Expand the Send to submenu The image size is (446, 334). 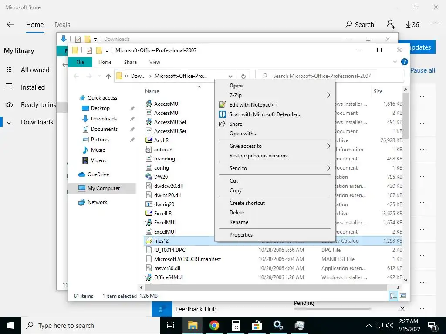point(328,168)
